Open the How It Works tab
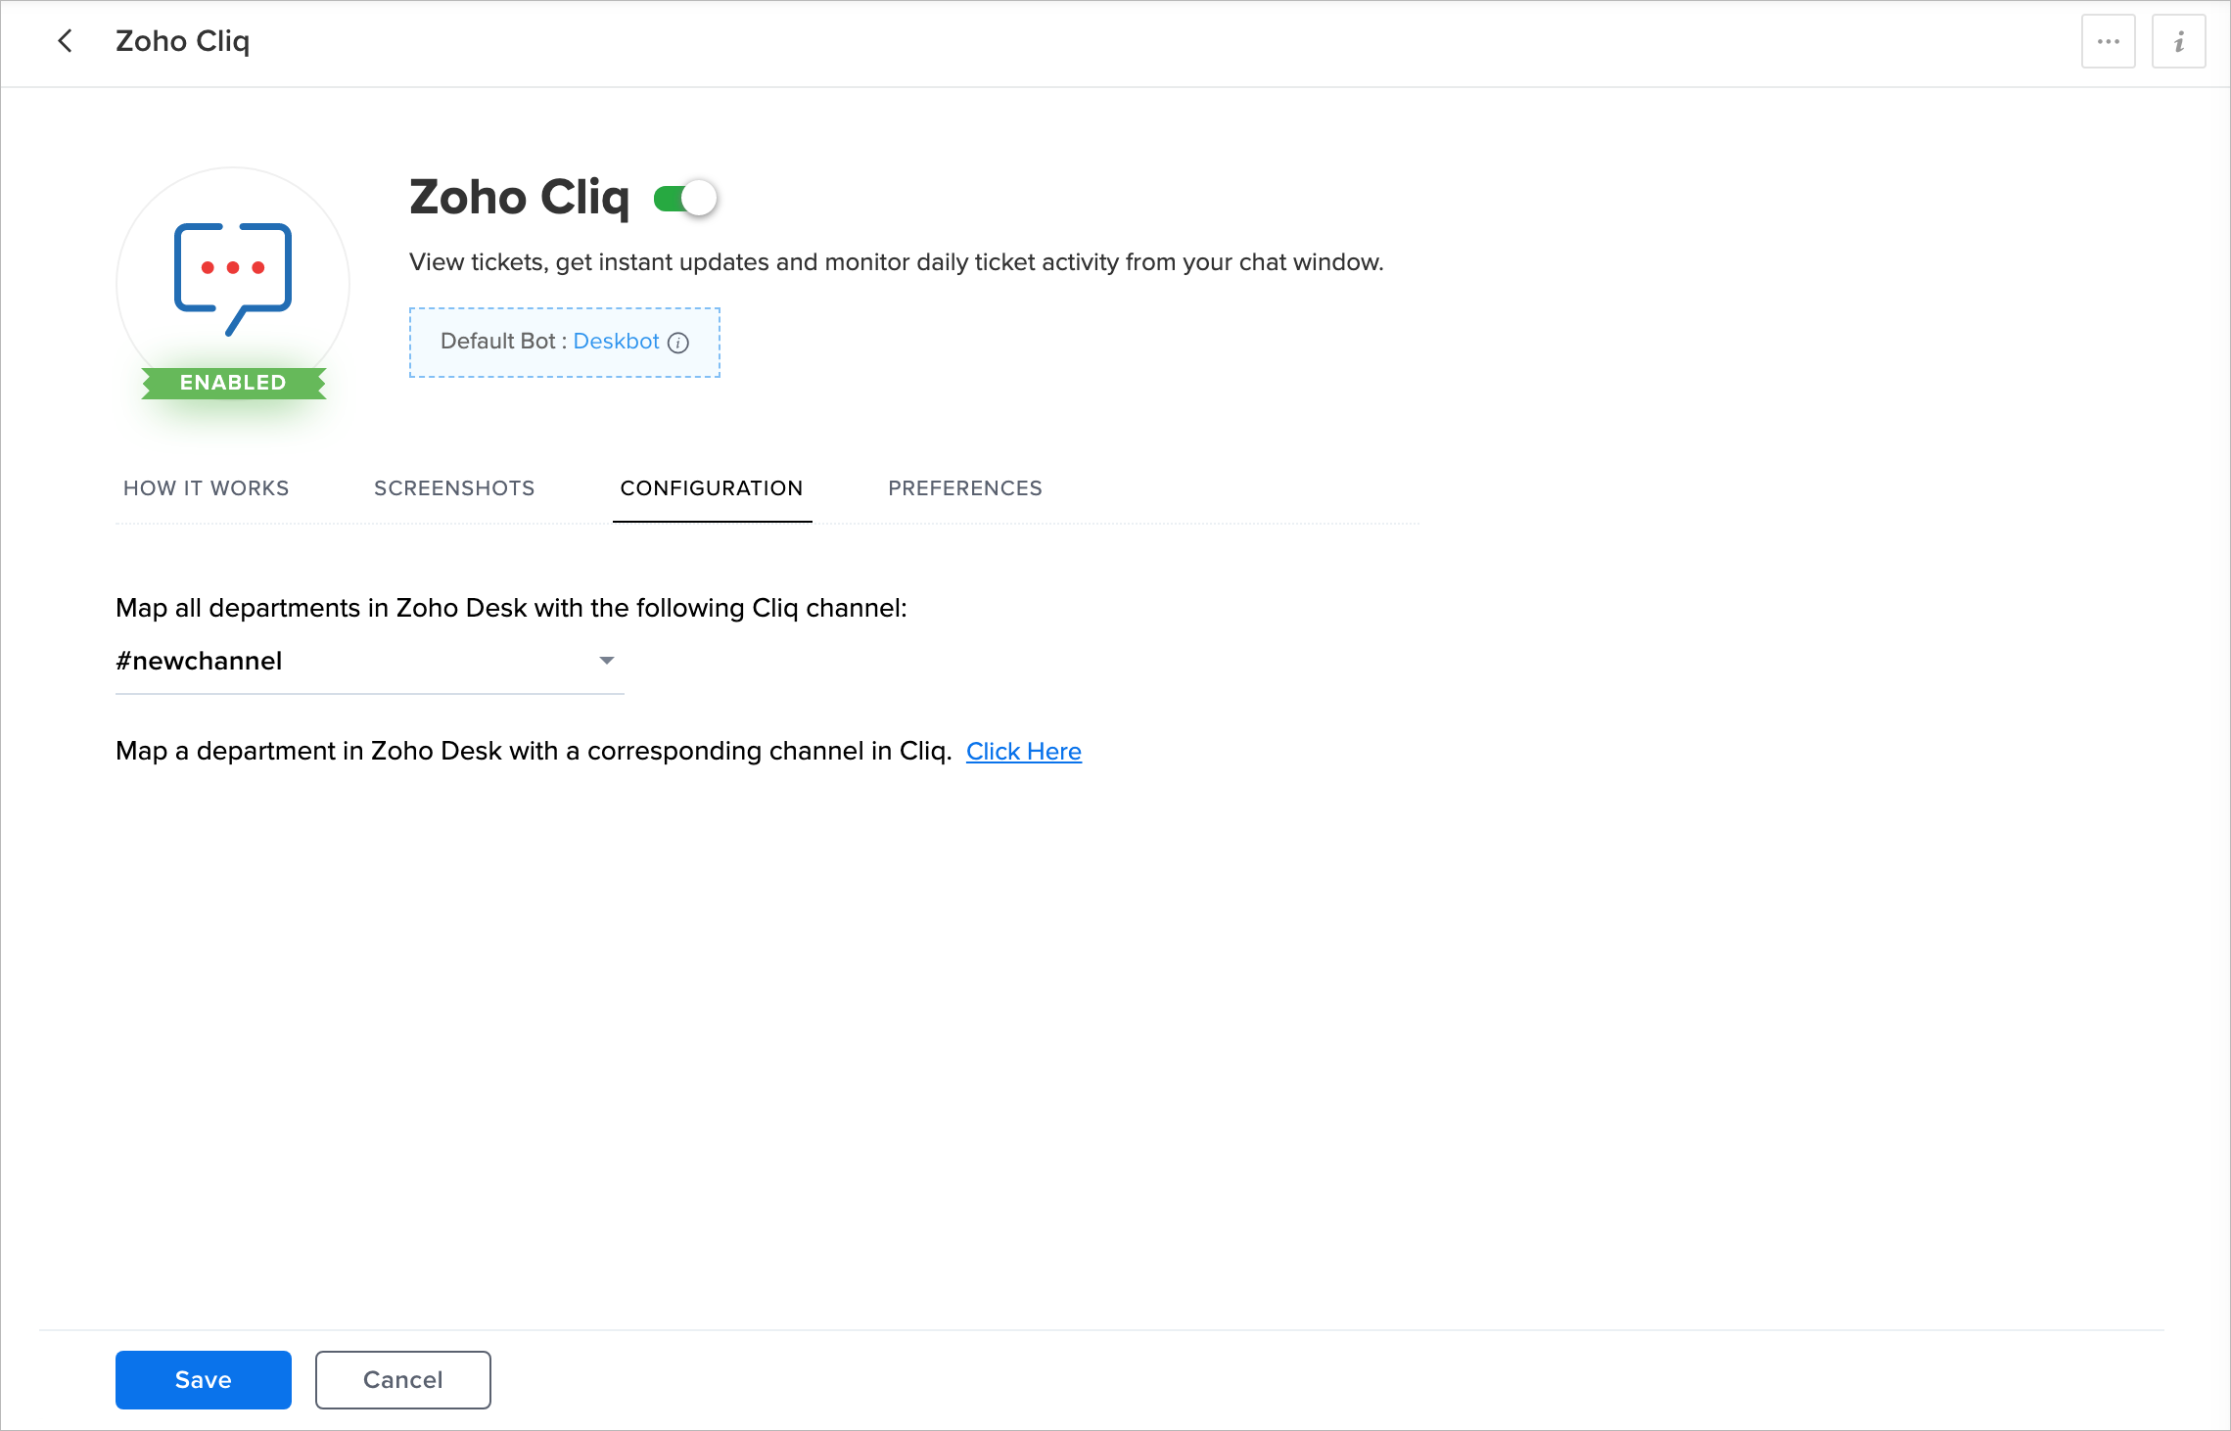2231x1431 pixels. pos(205,487)
